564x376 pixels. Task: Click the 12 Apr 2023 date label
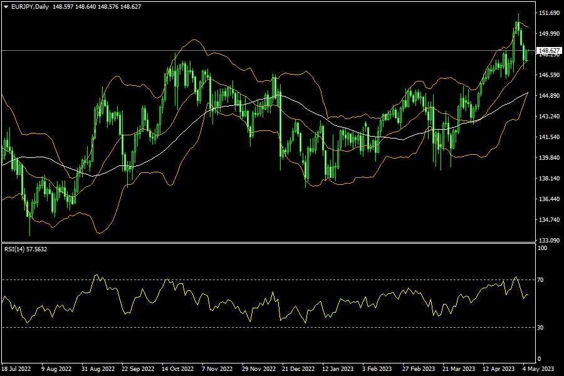coord(499,369)
